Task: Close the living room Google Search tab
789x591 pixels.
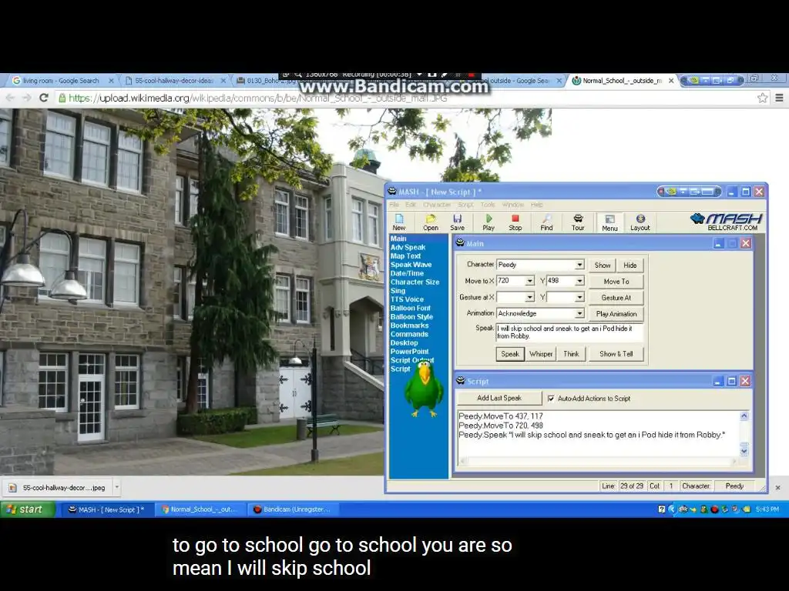Action: [111, 80]
